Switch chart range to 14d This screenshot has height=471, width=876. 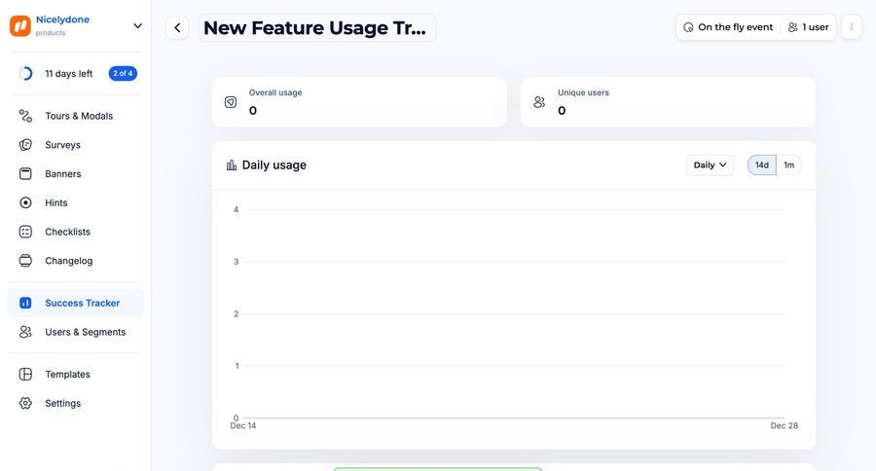point(762,164)
